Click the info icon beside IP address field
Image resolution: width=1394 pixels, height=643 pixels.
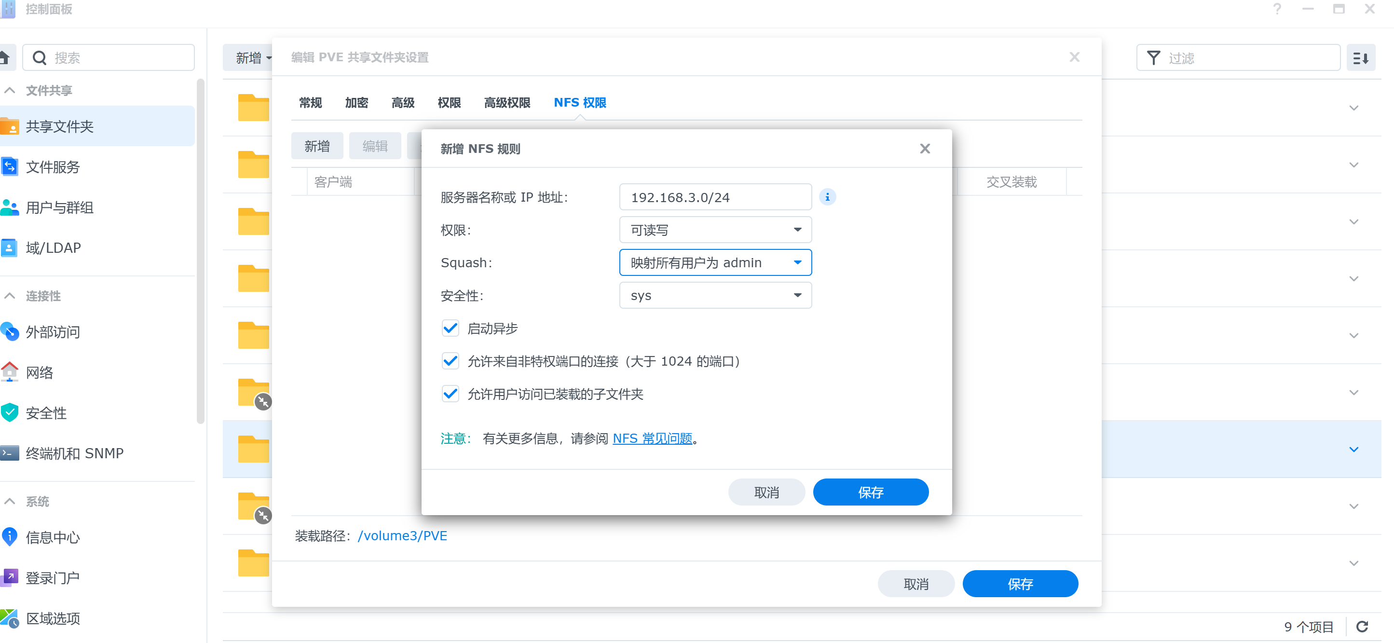point(827,197)
